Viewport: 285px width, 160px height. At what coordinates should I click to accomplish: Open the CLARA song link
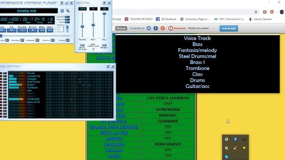click(x=114, y=156)
